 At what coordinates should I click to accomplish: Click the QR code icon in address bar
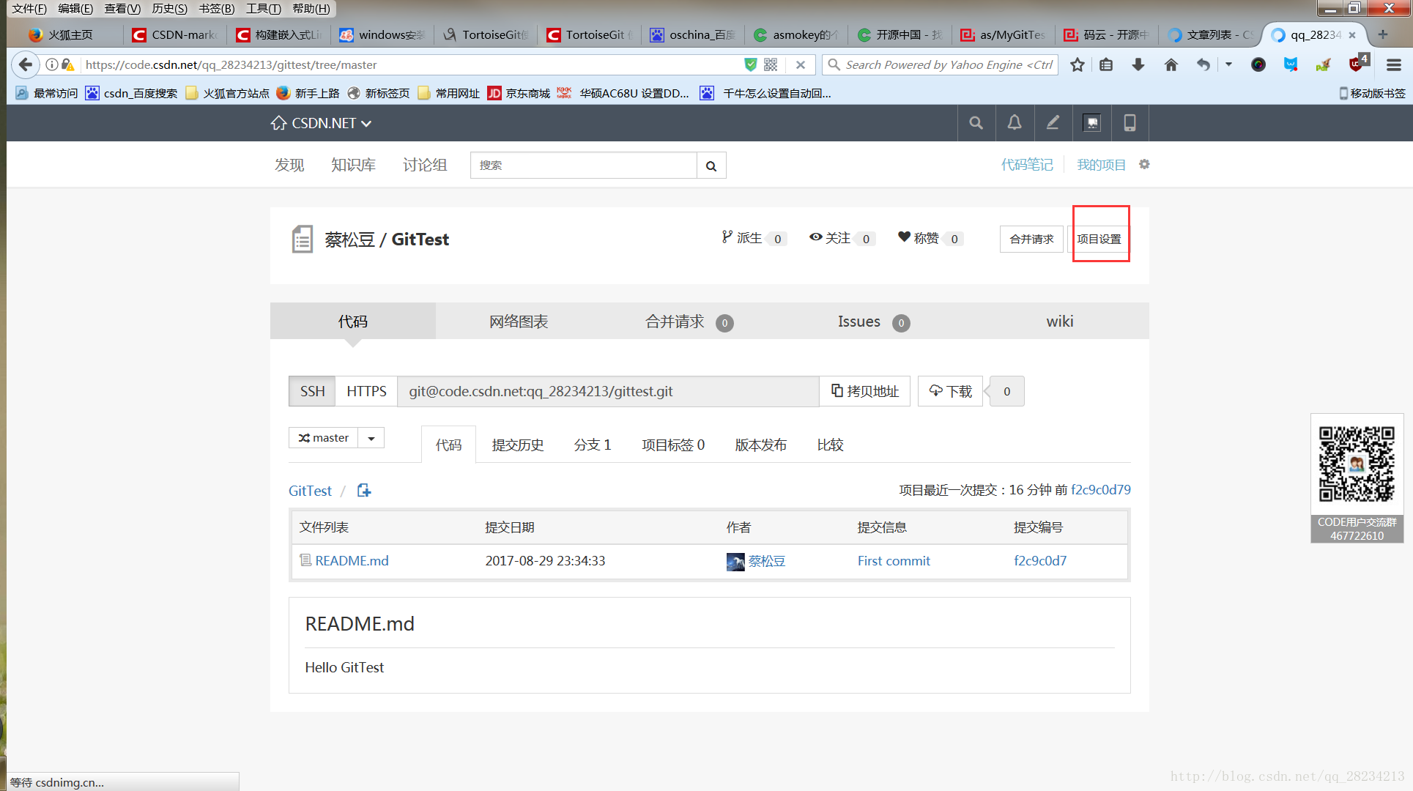click(x=771, y=64)
